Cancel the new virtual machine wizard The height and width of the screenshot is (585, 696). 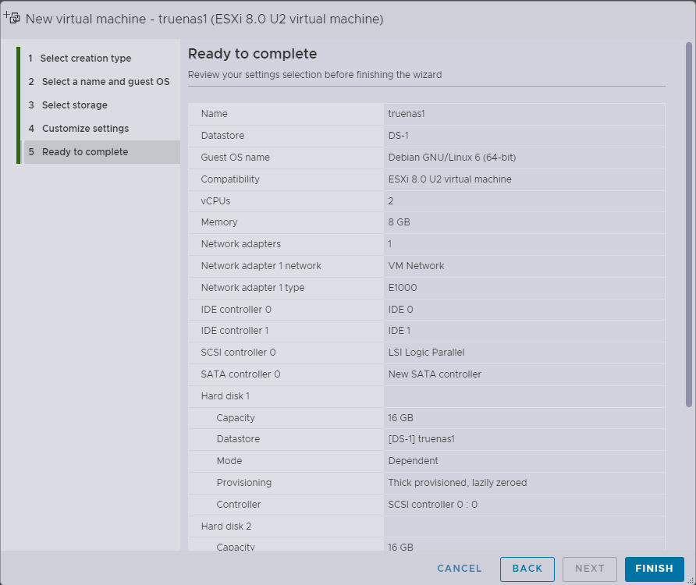point(460,569)
